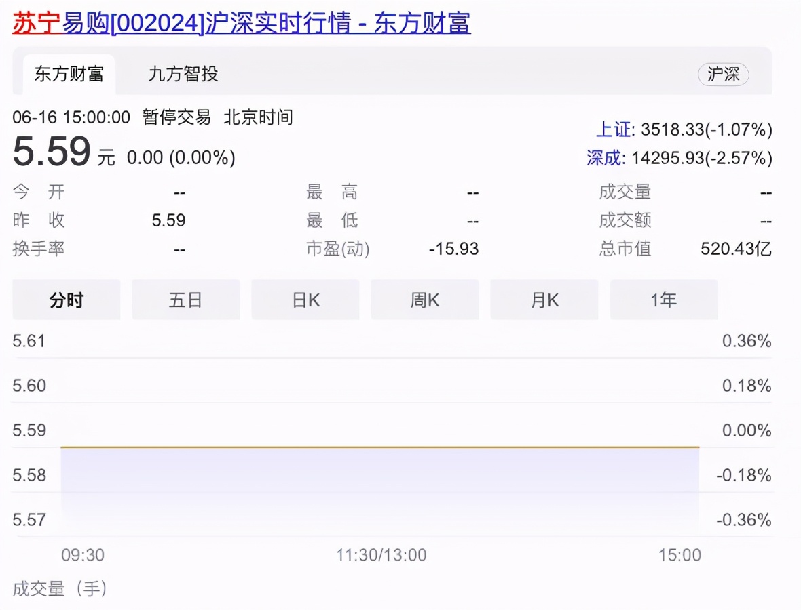
Task: Click the 5.57 price axis label
Action: tap(29, 520)
